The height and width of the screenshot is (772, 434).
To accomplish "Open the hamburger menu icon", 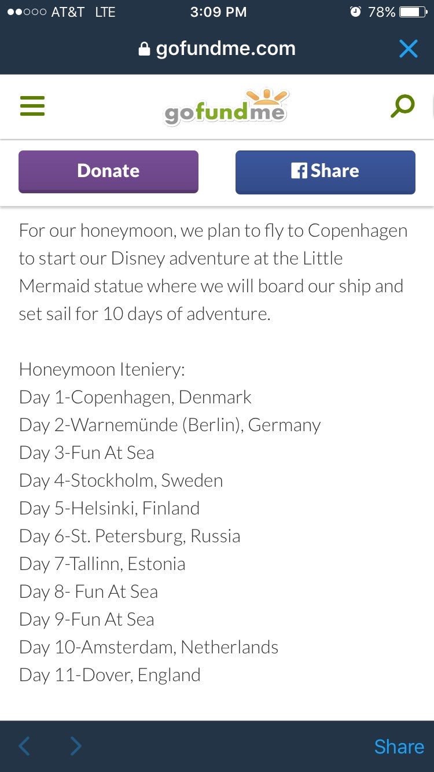I will point(32,106).
